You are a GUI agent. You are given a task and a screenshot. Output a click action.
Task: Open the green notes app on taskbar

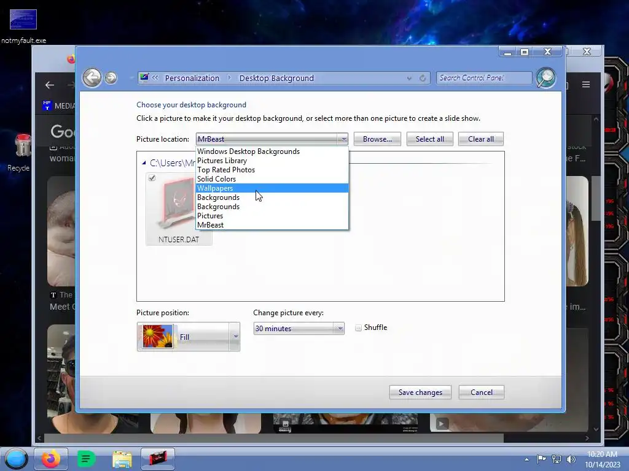click(x=85, y=459)
